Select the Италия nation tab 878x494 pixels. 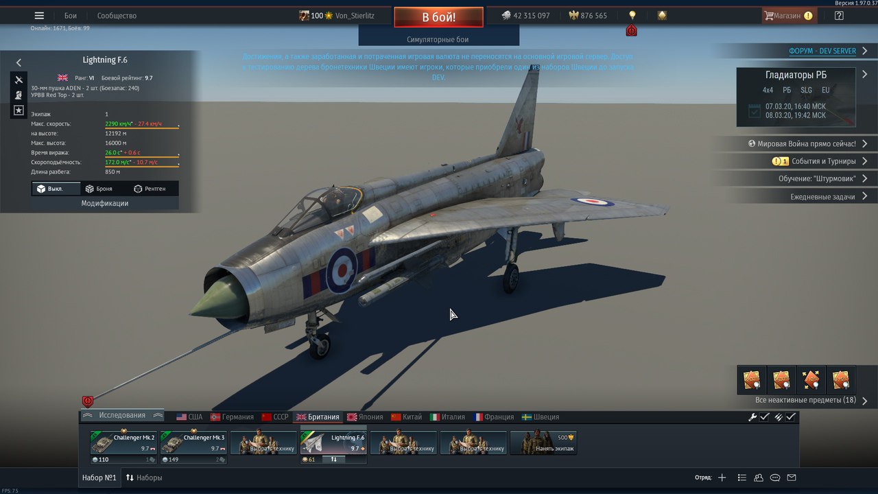coord(447,416)
